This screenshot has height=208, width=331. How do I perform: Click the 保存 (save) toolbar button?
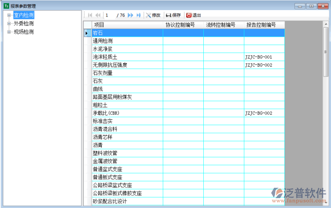click(173, 15)
